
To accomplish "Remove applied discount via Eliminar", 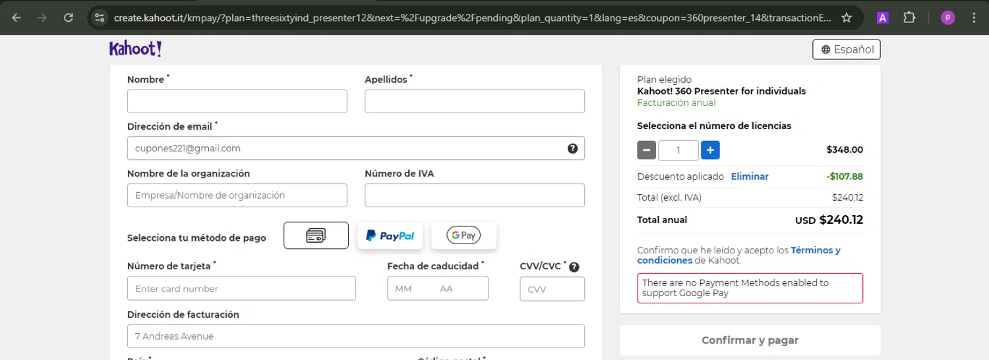I will tap(750, 176).
